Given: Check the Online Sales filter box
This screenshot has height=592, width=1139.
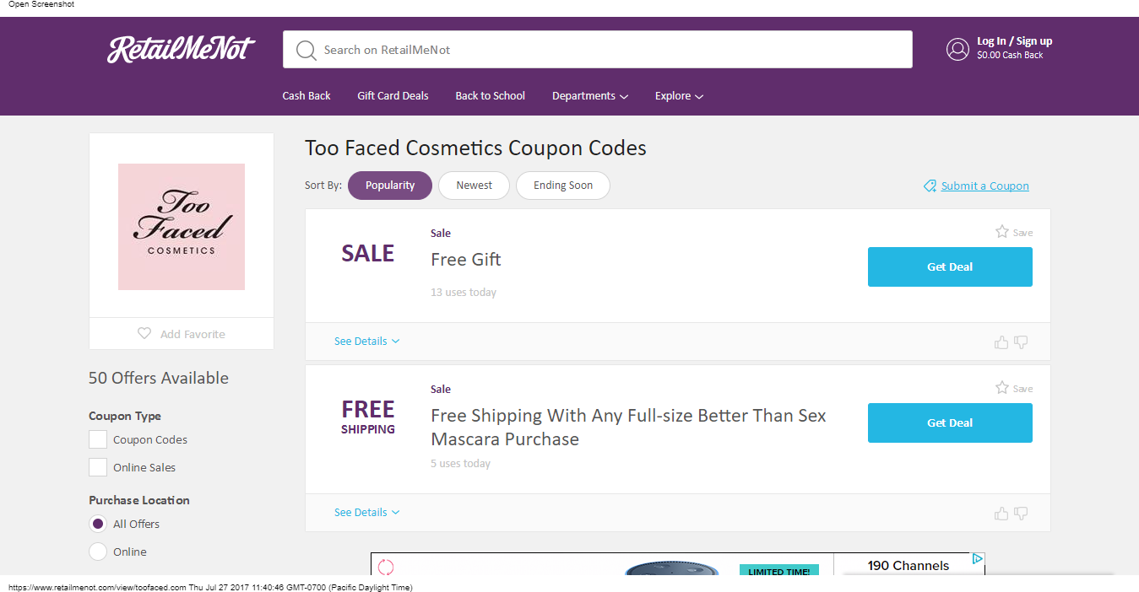Looking at the screenshot, I should (x=98, y=467).
